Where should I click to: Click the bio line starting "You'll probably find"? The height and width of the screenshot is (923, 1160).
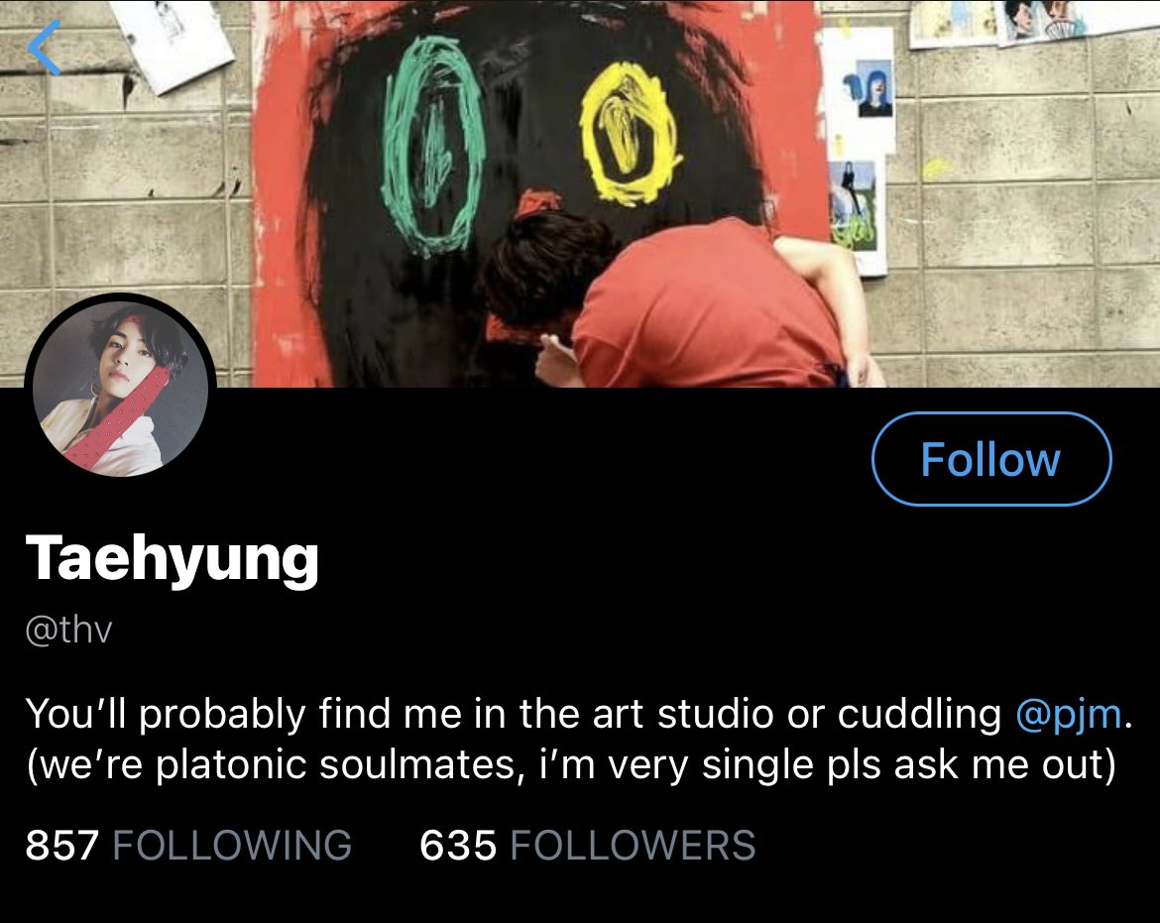pyautogui.click(x=579, y=715)
